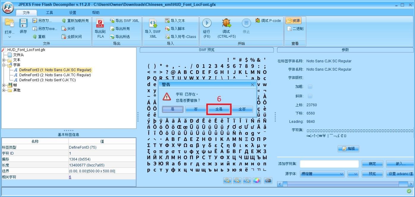This screenshot has width=415, height=197.
Task: Select DefineFont3 (3: Noto Serif CJK TC)
Action: pyautogui.click(x=48, y=80)
